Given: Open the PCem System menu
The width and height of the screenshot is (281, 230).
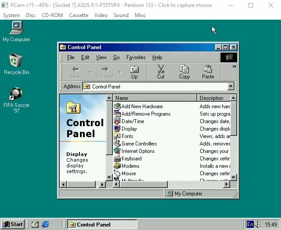Looking at the screenshot, I should 11,15.
